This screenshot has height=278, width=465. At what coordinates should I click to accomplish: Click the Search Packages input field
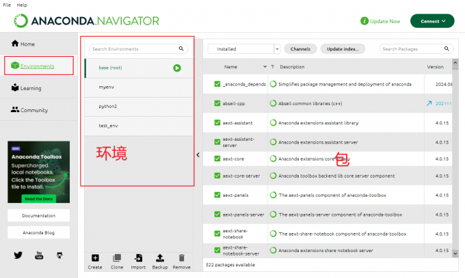[416, 48]
